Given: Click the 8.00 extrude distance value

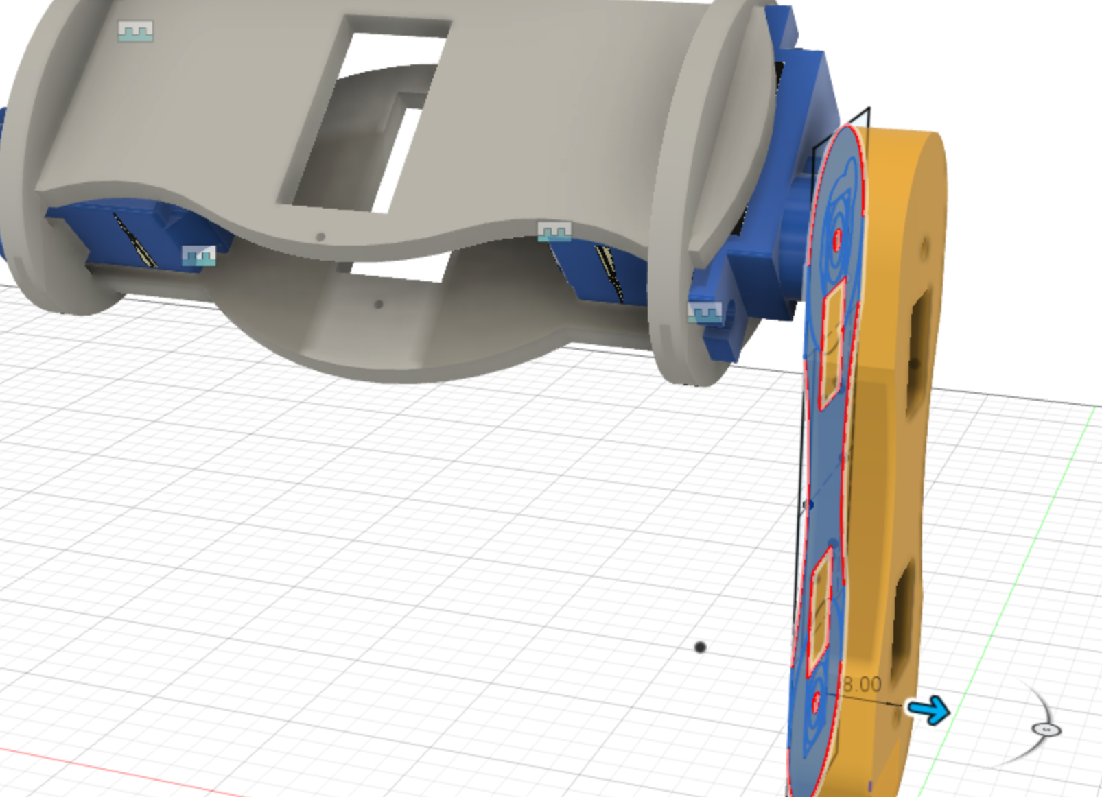Looking at the screenshot, I should (862, 685).
